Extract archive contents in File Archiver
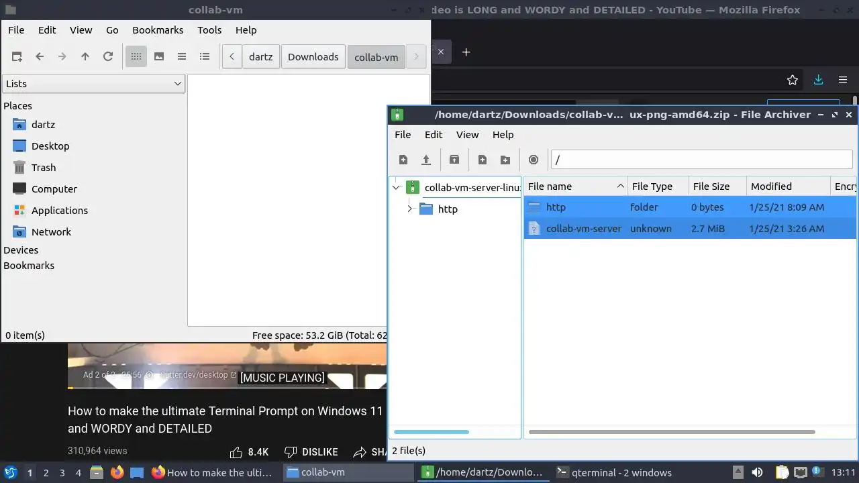Viewport: 859px width, 483px height. point(454,160)
